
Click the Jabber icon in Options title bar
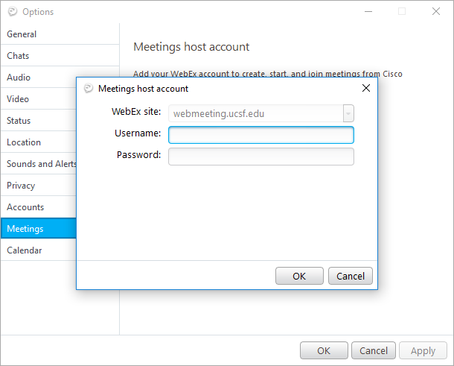[13, 12]
